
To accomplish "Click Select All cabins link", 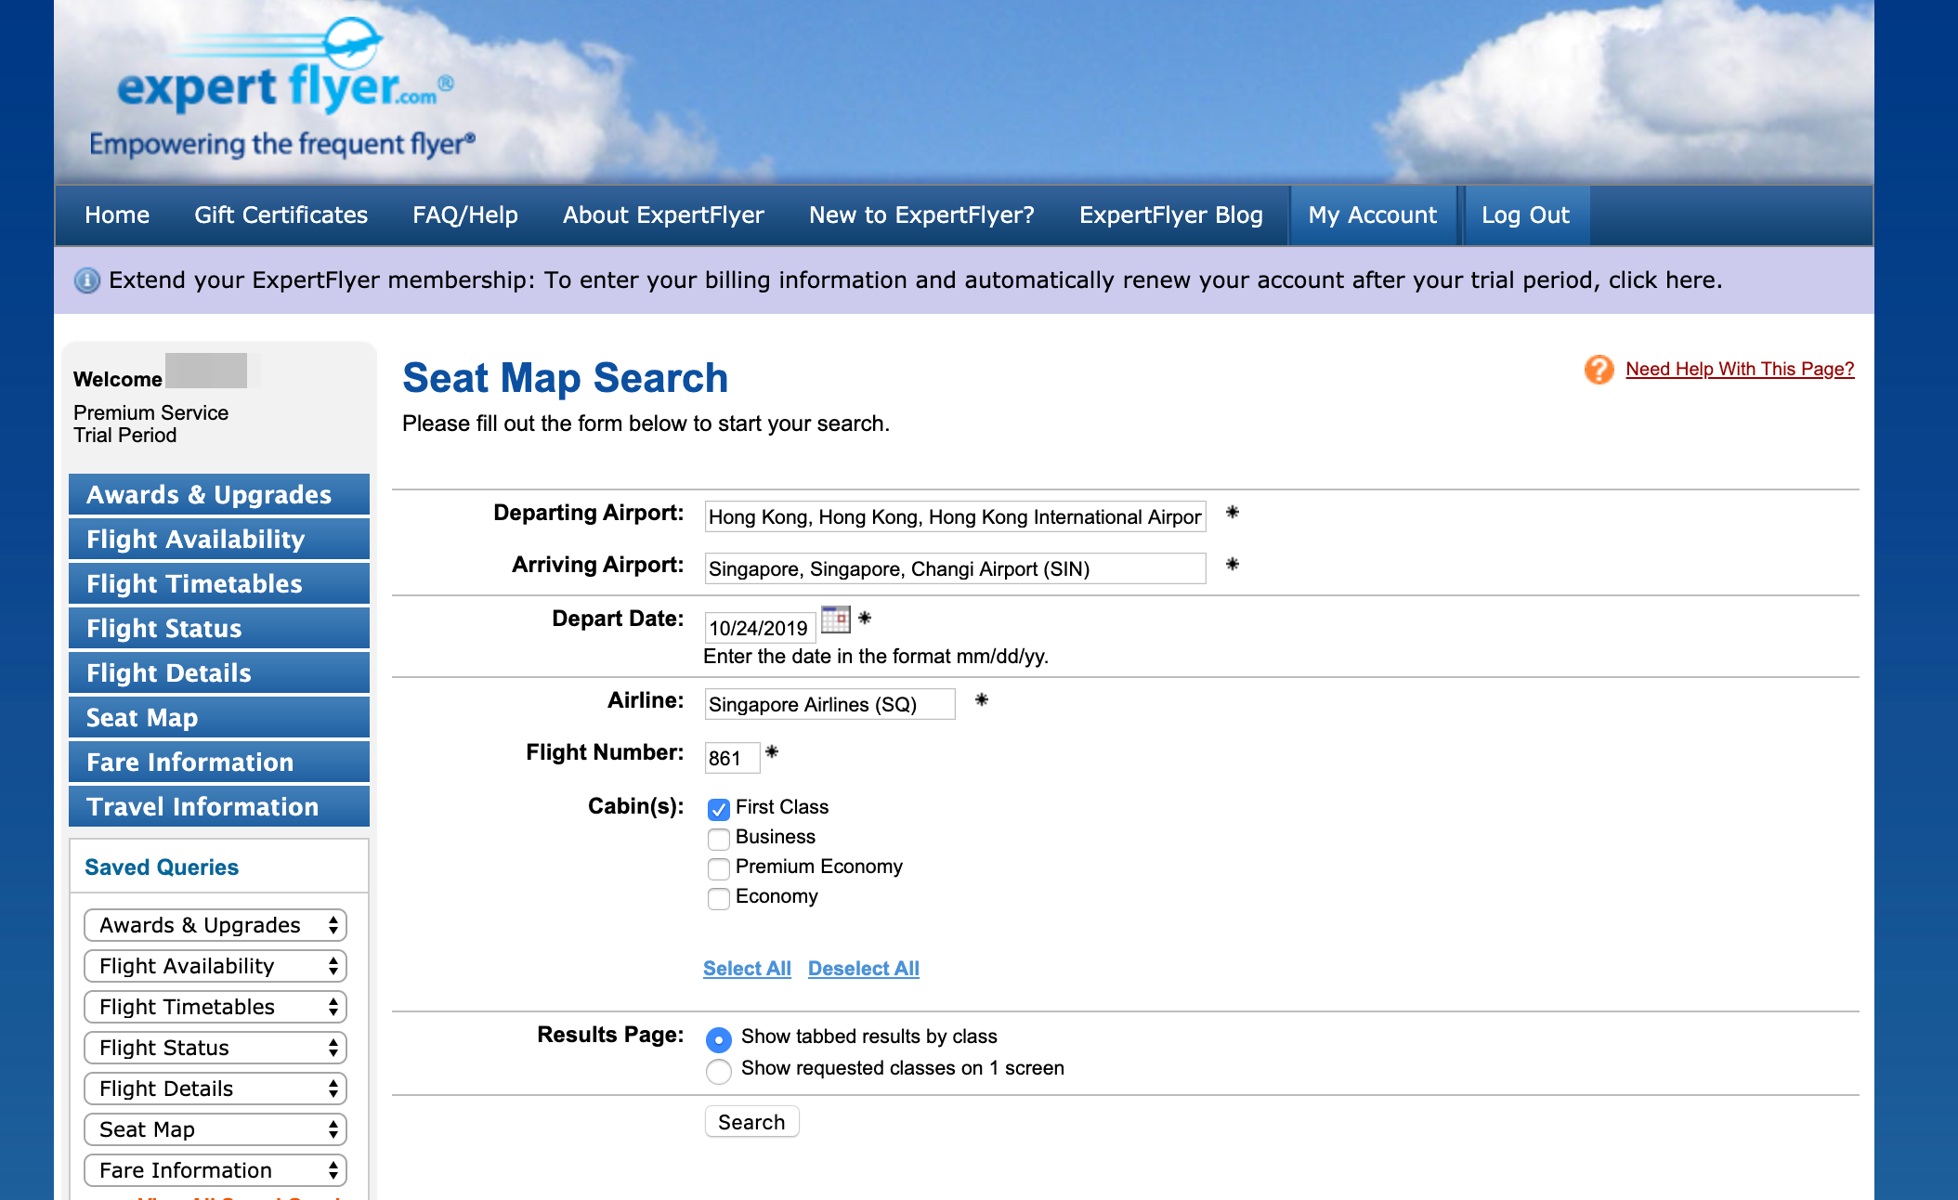I will point(747,969).
